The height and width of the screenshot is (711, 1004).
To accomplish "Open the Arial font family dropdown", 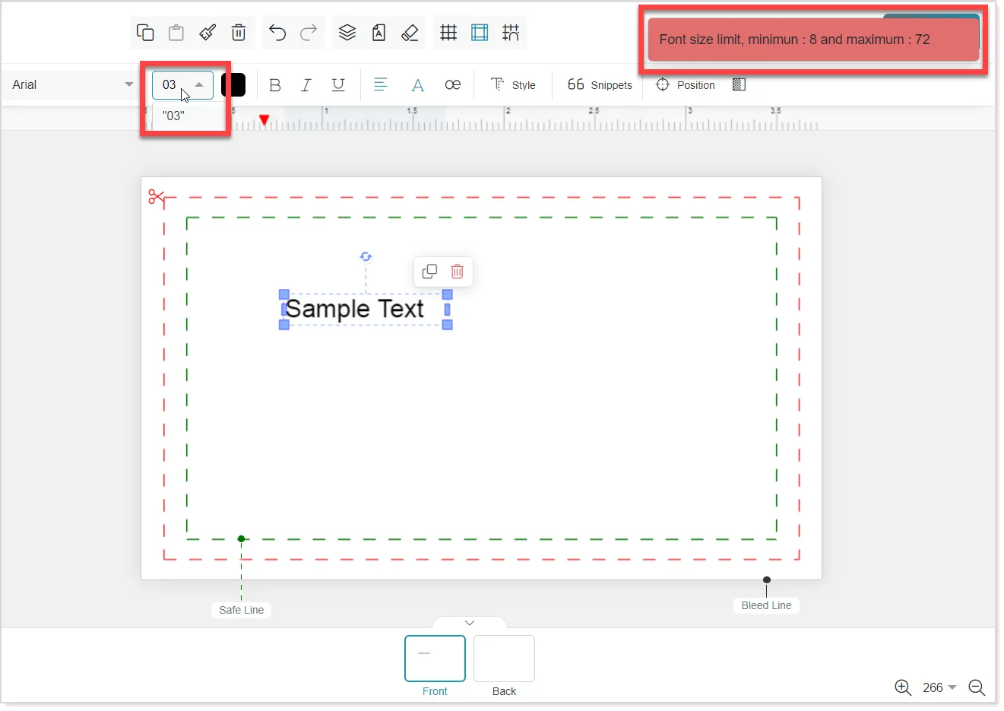I will click(x=71, y=85).
